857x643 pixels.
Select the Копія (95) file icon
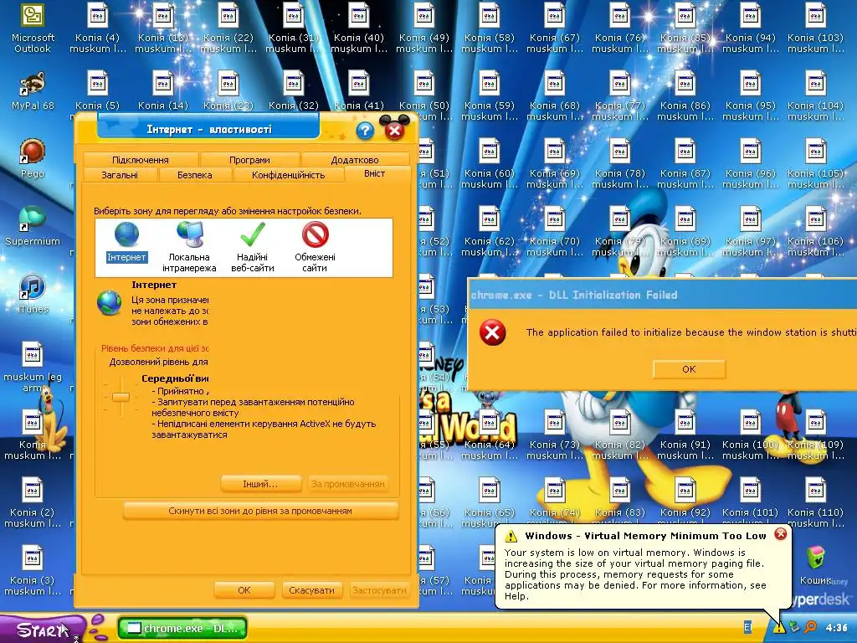(x=751, y=84)
